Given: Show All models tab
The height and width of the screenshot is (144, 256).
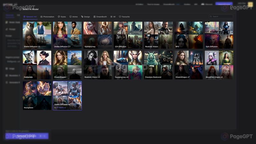Looking at the screenshot, I should click(113, 17).
